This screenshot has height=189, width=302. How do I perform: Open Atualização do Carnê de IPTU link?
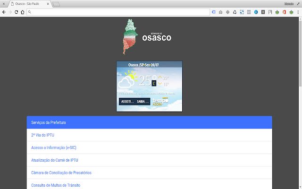55,160
